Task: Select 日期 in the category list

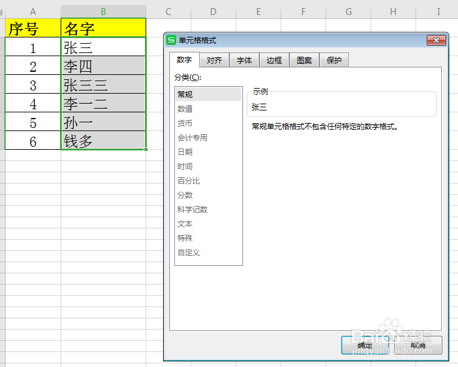Action: [209, 152]
